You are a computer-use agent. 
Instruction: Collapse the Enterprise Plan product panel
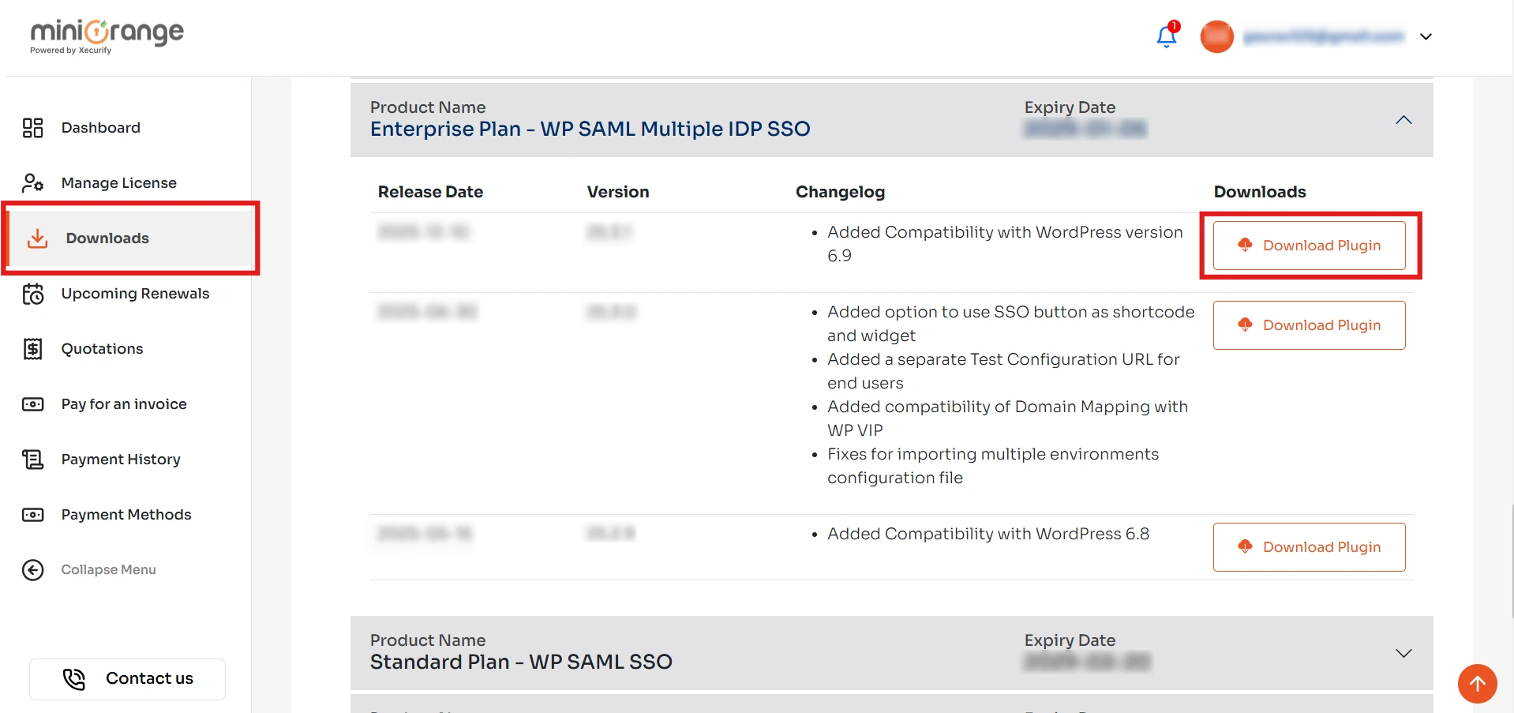[x=1404, y=120]
